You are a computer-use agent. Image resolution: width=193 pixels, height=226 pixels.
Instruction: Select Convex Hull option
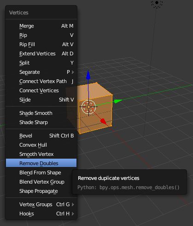pyautogui.click(x=41, y=145)
